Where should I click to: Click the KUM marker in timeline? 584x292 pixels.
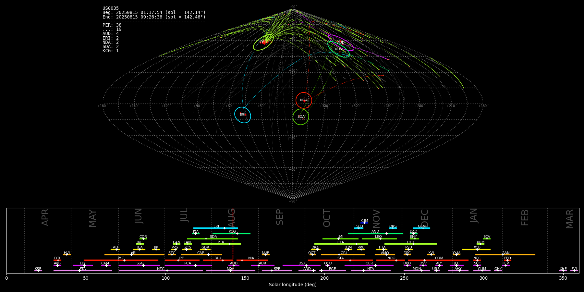click(364, 223)
